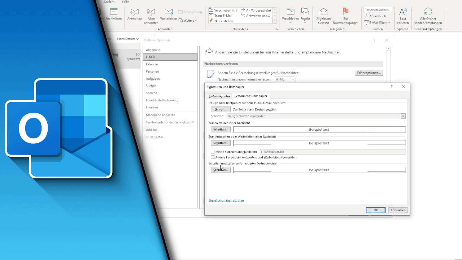Open the Signaturvorlagen abrufen link

tap(226, 200)
